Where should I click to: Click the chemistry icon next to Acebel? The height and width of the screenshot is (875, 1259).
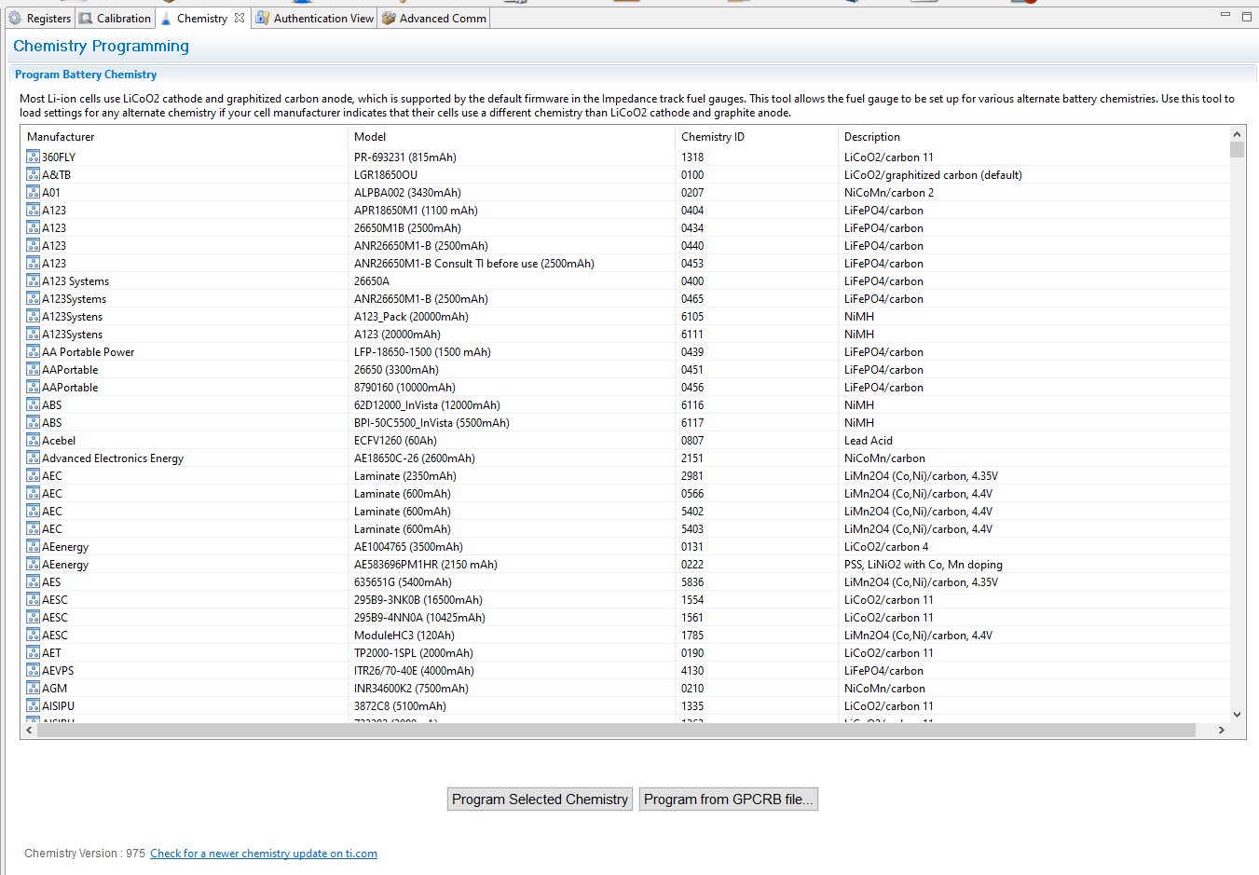(32, 440)
